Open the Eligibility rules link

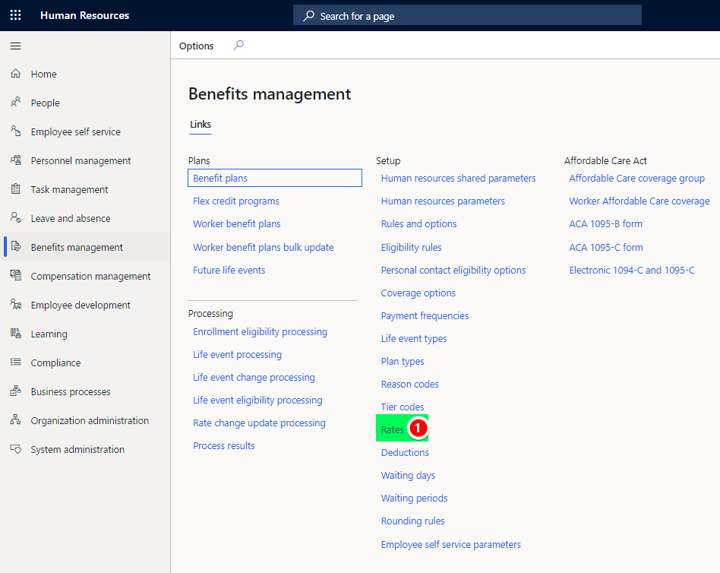pyautogui.click(x=412, y=247)
